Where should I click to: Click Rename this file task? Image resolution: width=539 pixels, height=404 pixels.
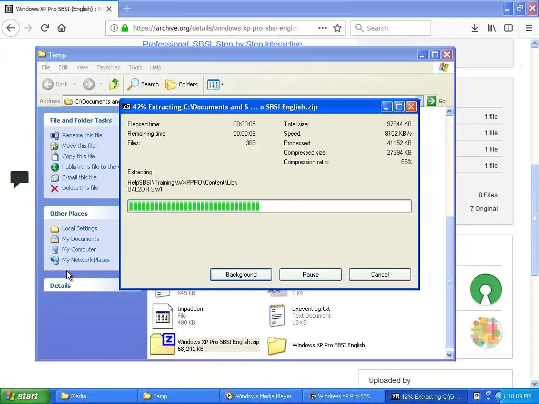point(82,135)
